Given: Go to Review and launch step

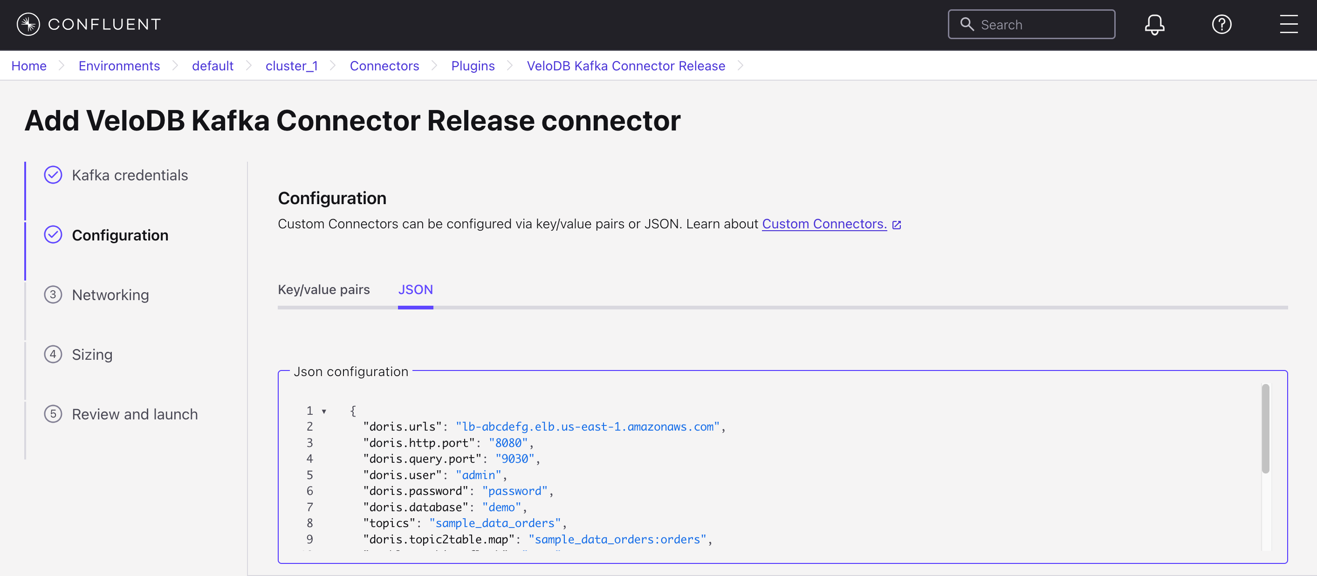Looking at the screenshot, I should (135, 414).
